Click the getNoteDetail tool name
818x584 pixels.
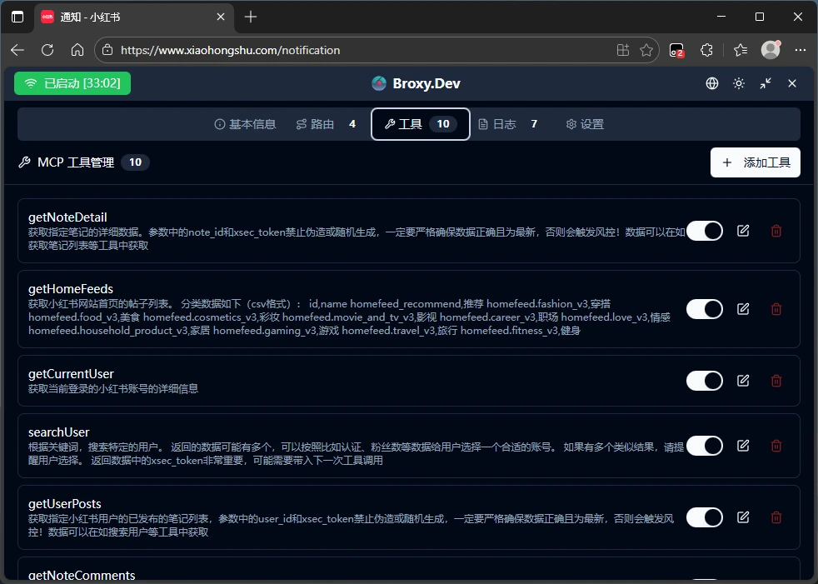(x=67, y=217)
